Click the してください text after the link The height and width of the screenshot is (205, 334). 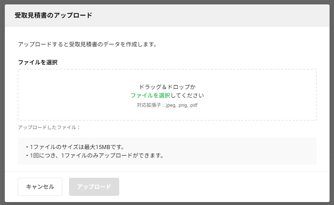pos(187,96)
